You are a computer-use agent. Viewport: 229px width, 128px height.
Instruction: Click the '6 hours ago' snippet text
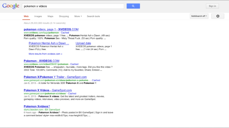pos(68,114)
